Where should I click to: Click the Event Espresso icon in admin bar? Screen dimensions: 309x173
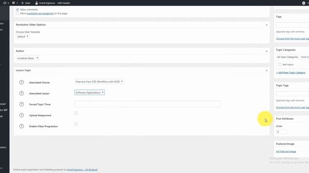coord(37,3)
